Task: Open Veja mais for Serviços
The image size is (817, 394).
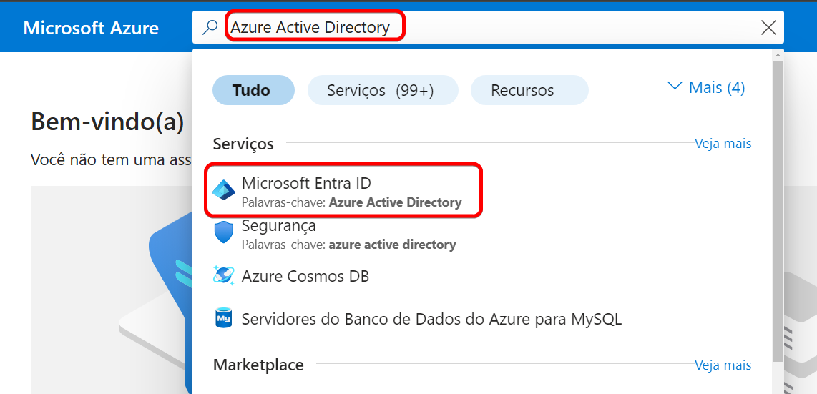Action: [x=723, y=144]
